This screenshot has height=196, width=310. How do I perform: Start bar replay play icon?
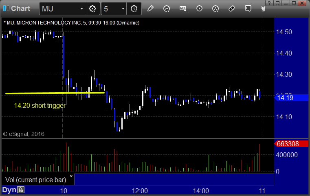click(x=199, y=9)
